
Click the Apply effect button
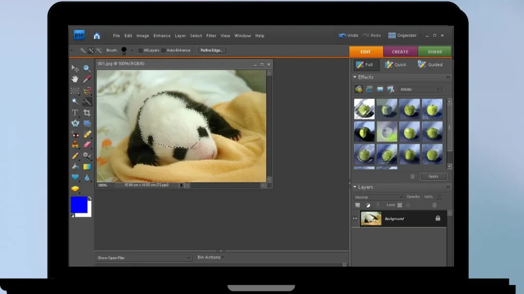pyautogui.click(x=433, y=176)
